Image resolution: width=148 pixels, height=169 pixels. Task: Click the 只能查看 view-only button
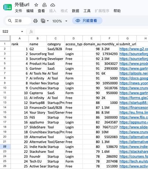tap(87, 21)
